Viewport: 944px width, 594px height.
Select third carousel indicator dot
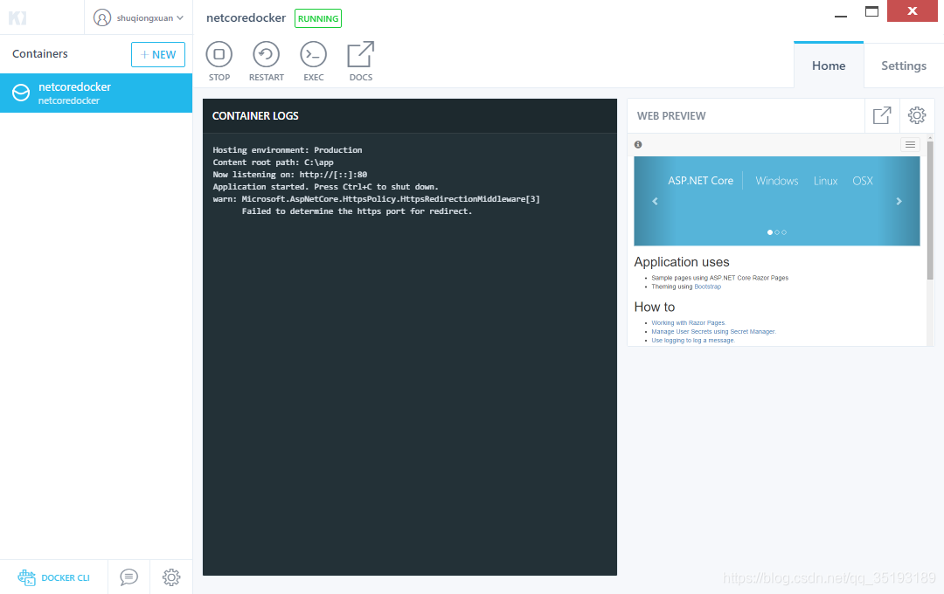coord(784,232)
